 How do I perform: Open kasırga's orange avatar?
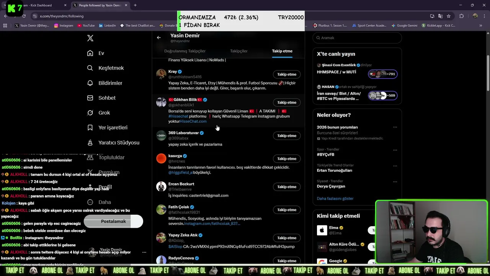tap(161, 158)
